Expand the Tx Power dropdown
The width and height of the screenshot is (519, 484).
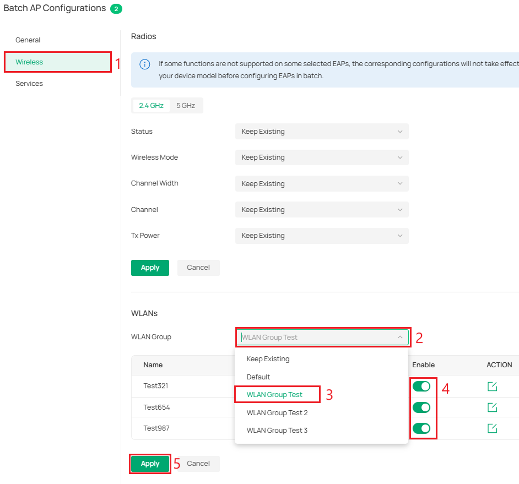pyautogui.click(x=322, y=235)
